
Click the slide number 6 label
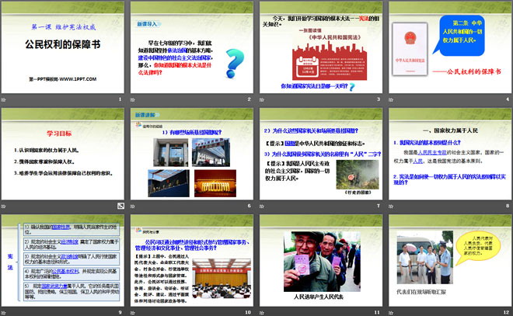(x=248, y=206)
